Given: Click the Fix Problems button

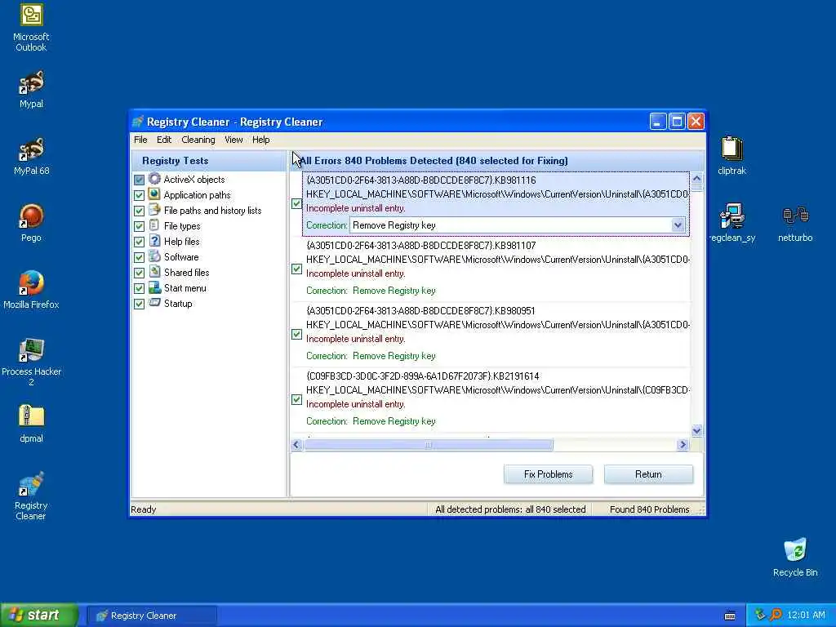Looking at the screenshot, I should pyautogui.click(x=548, y=474).
